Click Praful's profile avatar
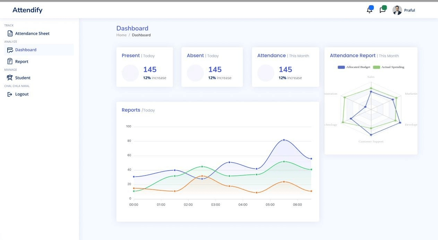 [397, 10]
